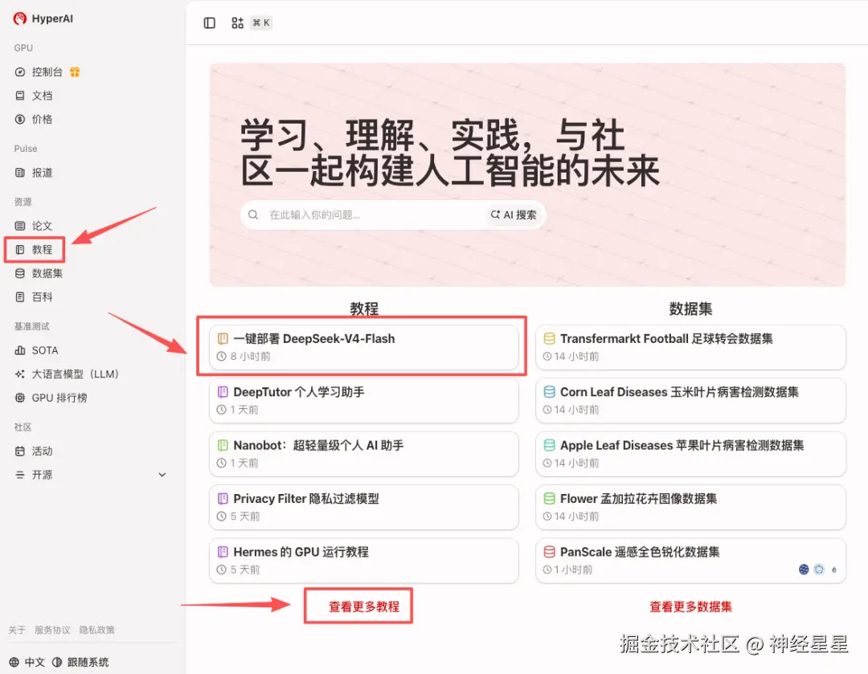This screenshot has height=674, width=868.
Task: Collapse the sidebar using the panel icon
Action: point(209,22)
